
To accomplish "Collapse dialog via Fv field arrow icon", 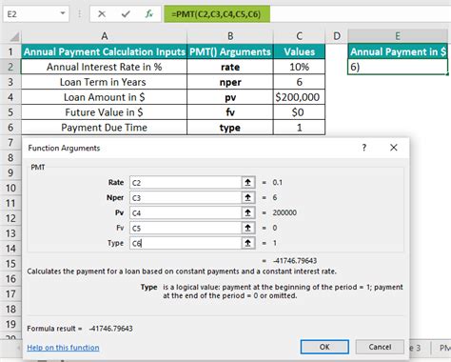I will pos(248,228).
